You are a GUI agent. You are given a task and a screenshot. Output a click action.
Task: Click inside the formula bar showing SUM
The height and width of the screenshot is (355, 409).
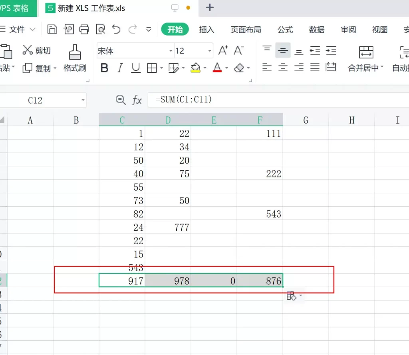coord(184,100)
